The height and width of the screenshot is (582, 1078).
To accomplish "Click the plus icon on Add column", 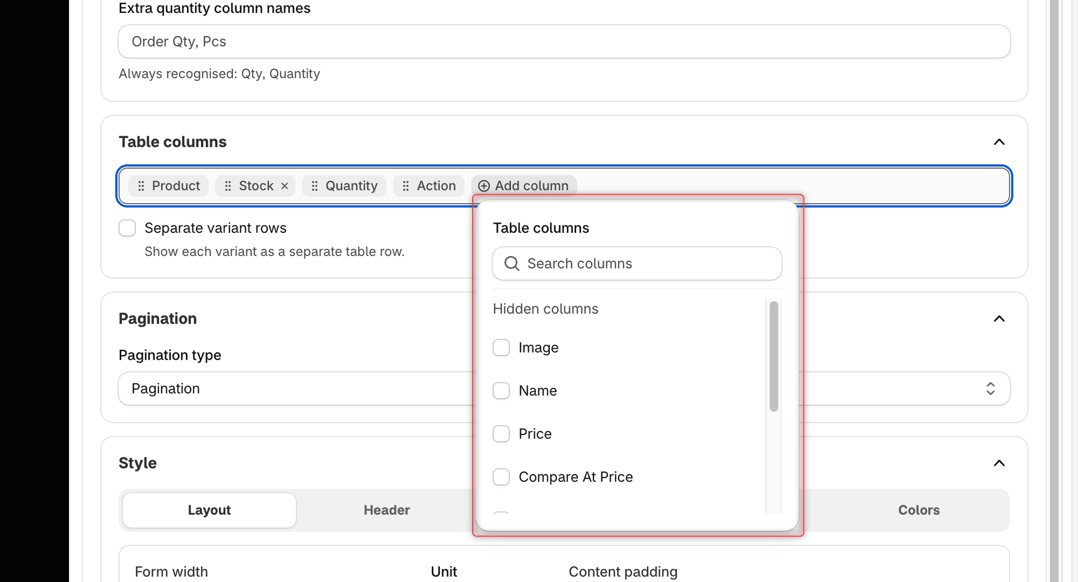I will coord(484,186).
